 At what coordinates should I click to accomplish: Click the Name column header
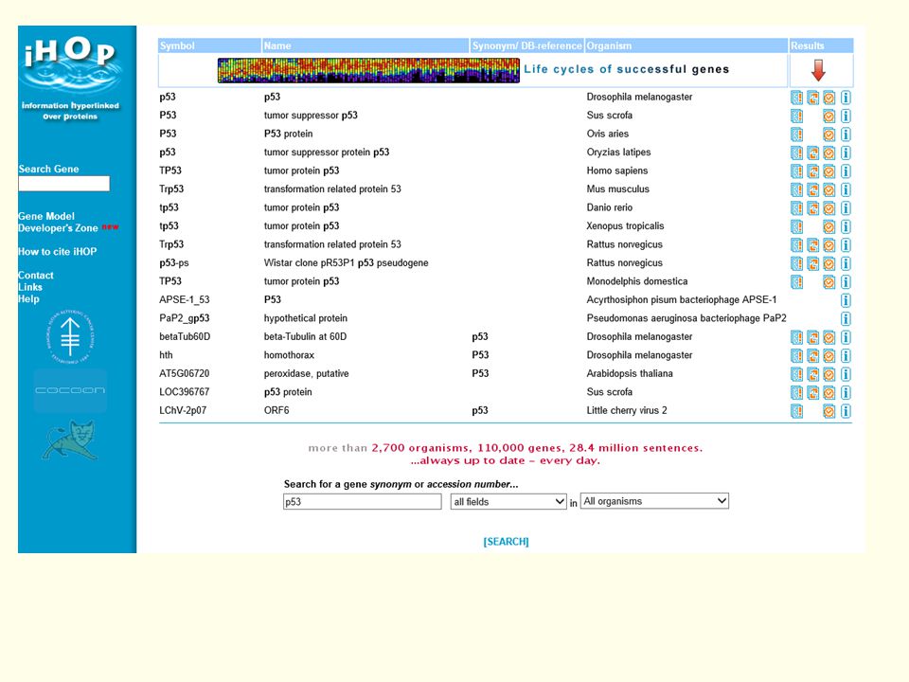365,45
